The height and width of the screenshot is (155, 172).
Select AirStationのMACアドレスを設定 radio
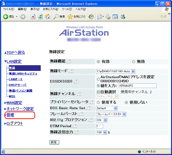tap(98, 79)
